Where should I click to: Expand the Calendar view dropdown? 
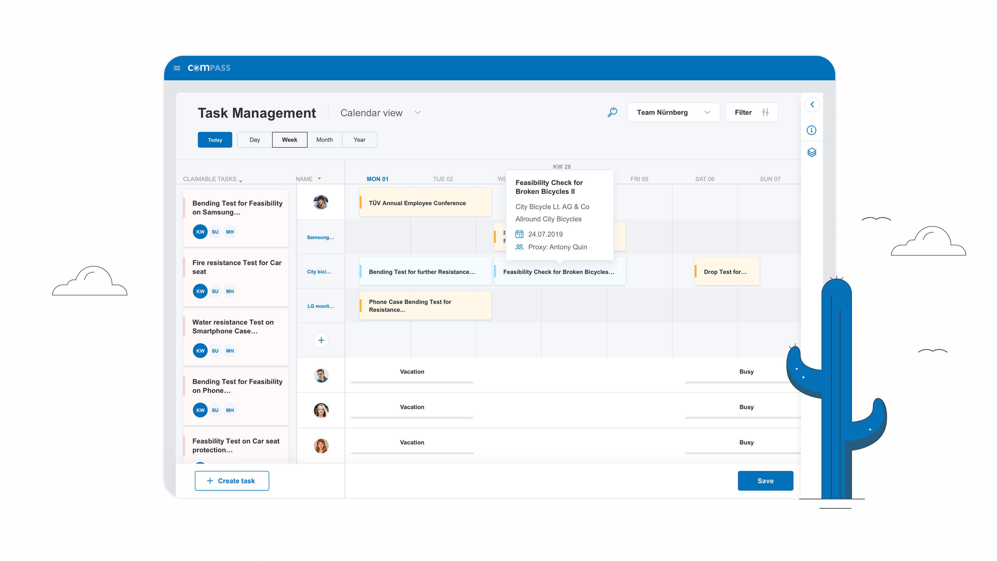(x=419, y=112)
